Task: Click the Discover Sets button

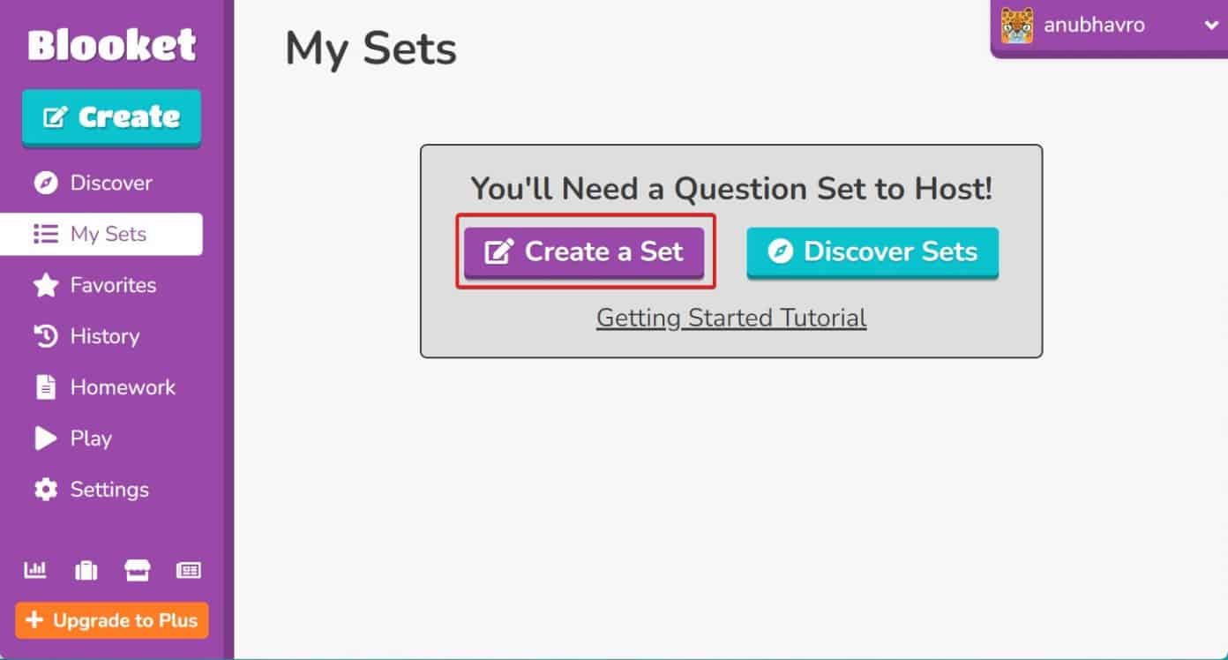Action: [872, 252]
